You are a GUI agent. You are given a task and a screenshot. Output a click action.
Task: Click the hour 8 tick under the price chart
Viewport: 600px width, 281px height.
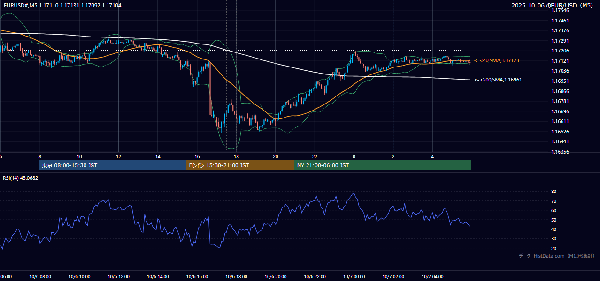(40, 157)
